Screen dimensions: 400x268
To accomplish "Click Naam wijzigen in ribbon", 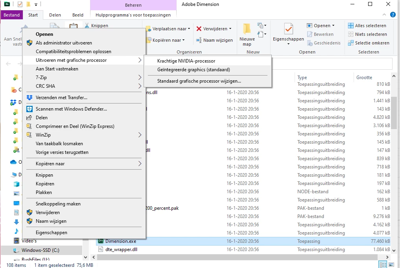I will click(214, 40).
